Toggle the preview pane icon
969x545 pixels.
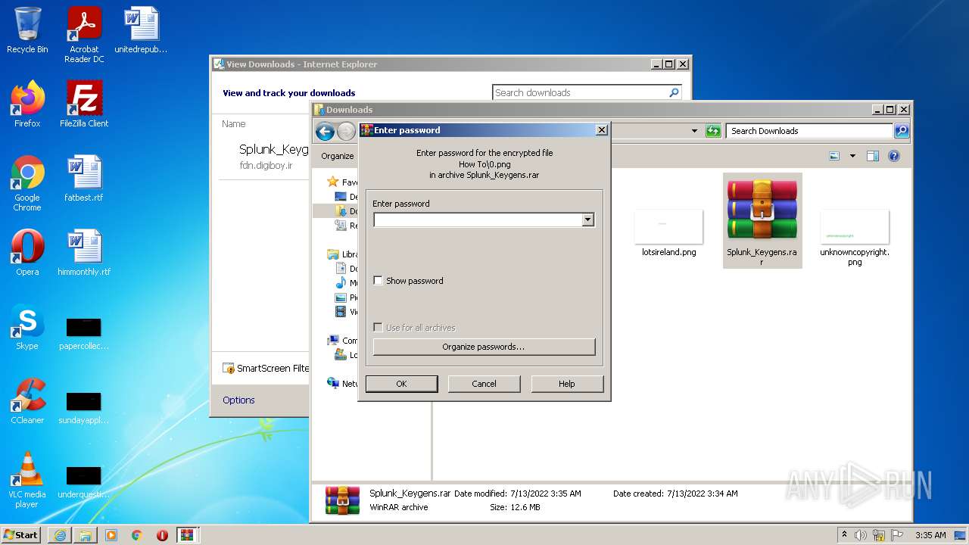[x=873, y=156]
